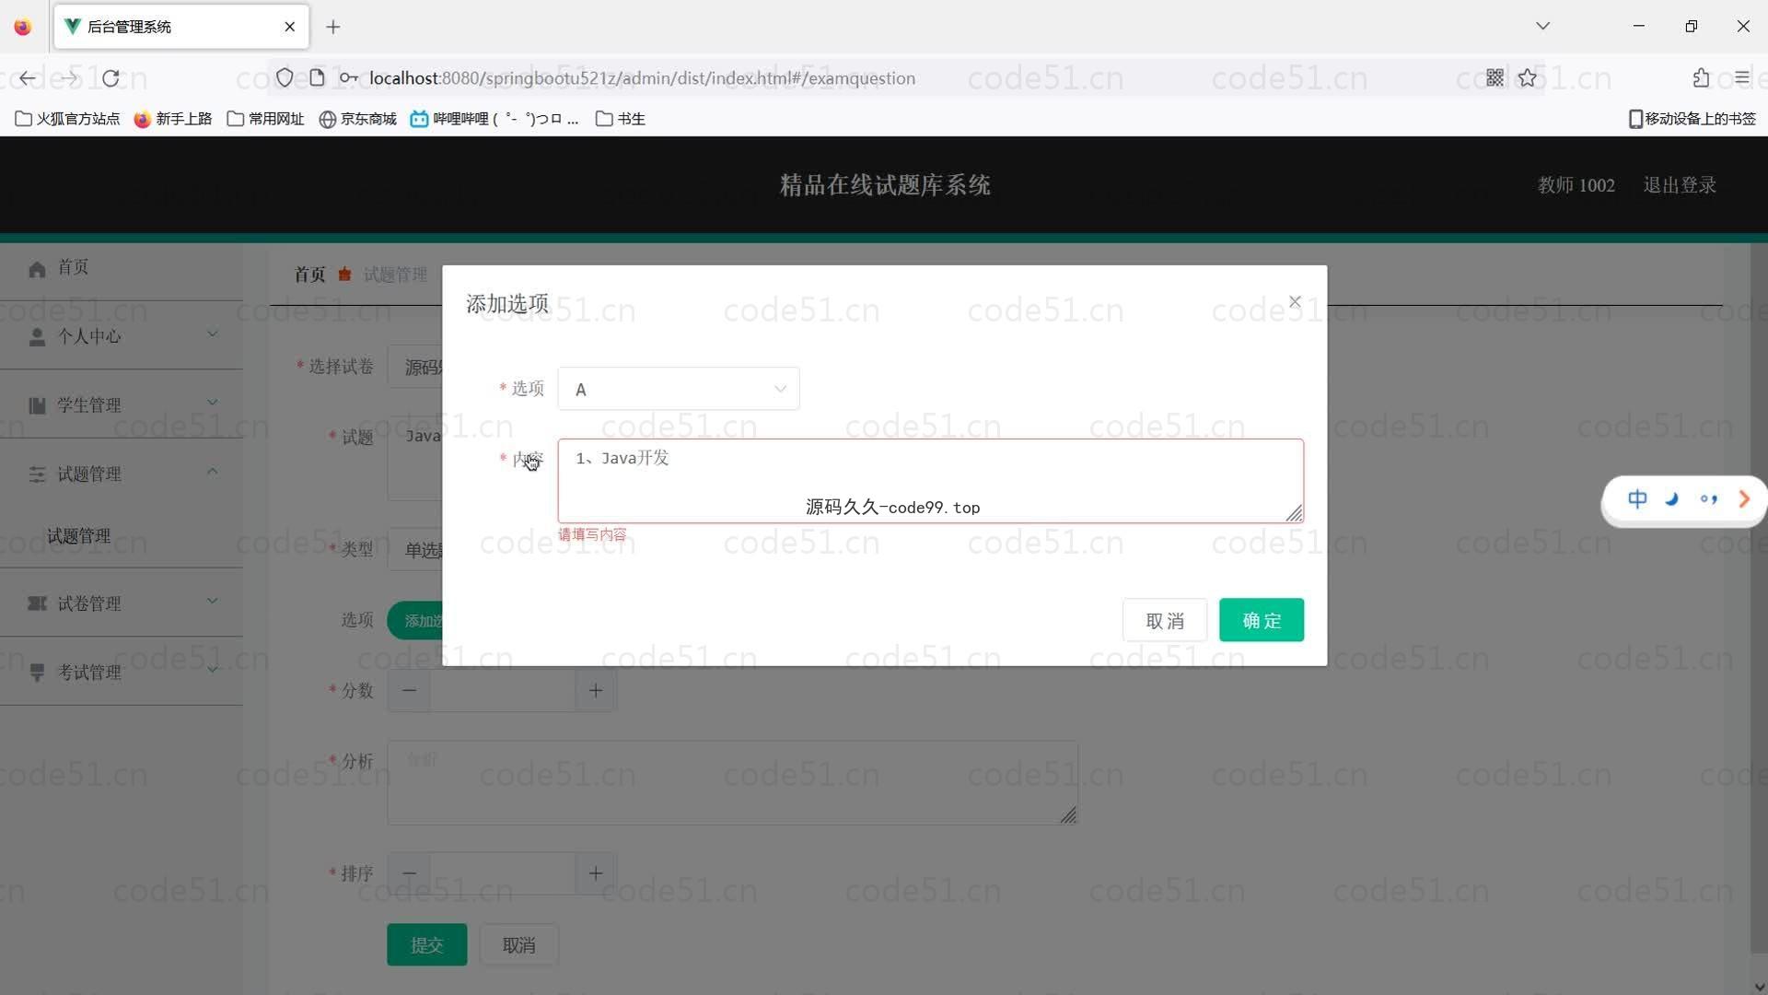The height and width of the screenshot is (995, 1768).
Task: Go forward with the browser forward arrow
Action: 69,78
